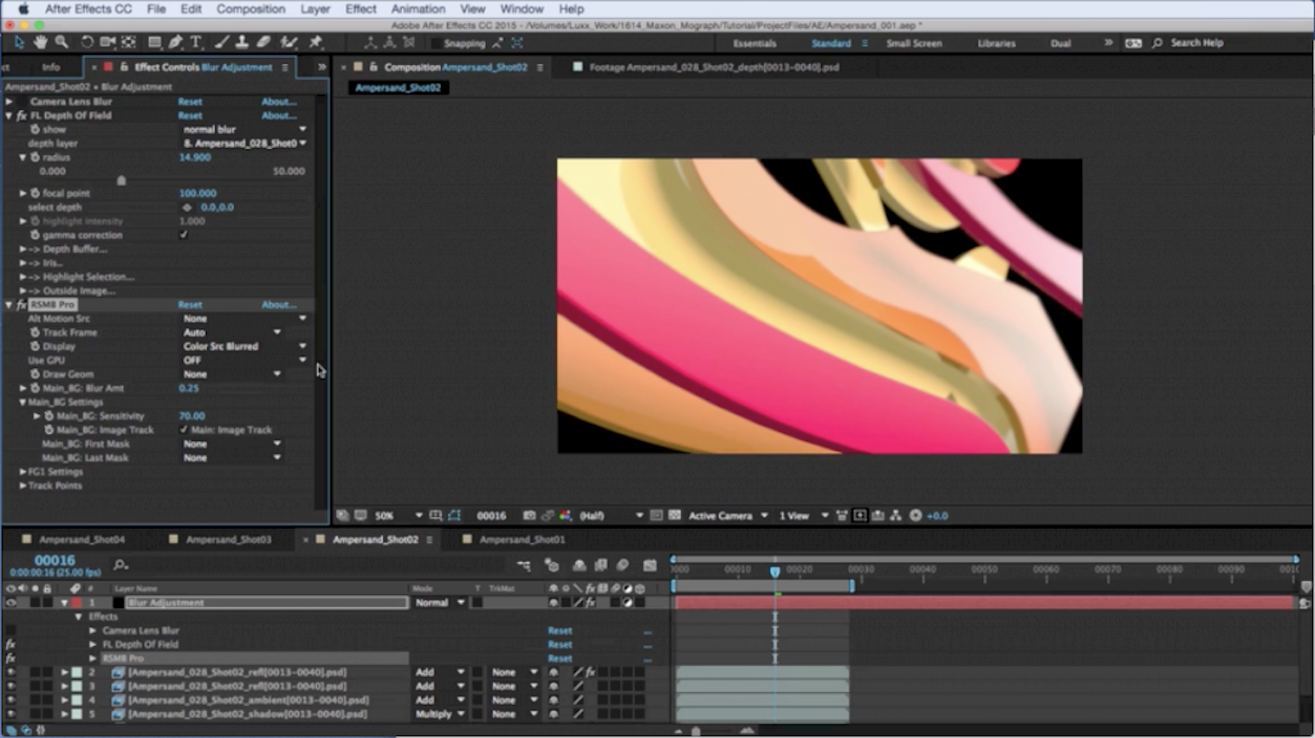The width and height of the screenshot is (1315, 738).
Task: Open the Half resolution dropdown
Action: click(611, 516)
